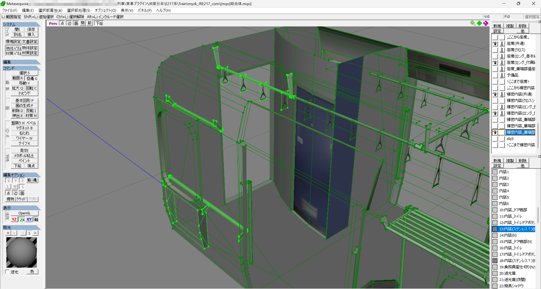Show the obj5 object via visibility box
This screenshot has width=541, height=289.
coord(495,139)
